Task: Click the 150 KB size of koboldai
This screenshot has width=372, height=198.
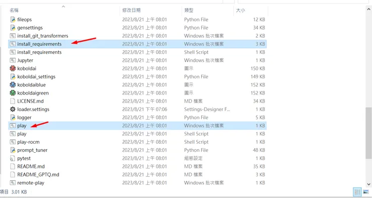Action: [x=258, y=68]
